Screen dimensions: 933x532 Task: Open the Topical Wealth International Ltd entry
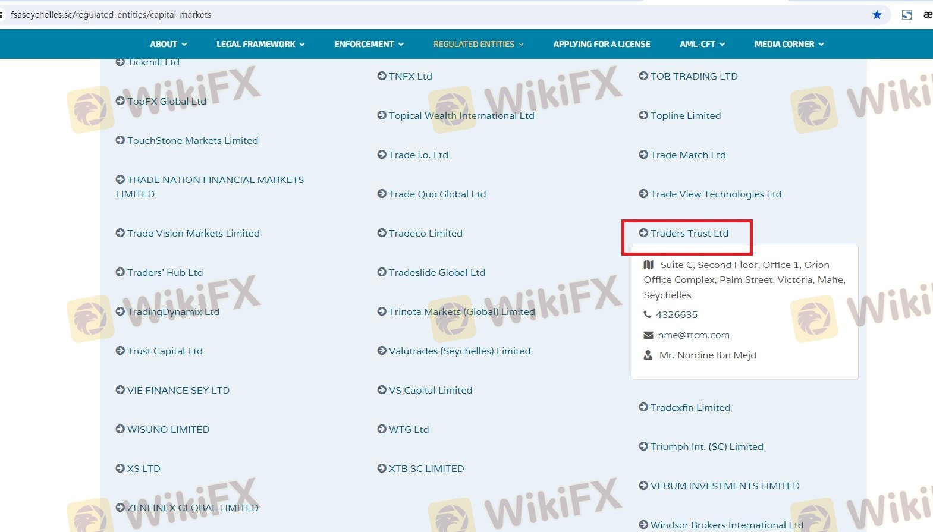click(x=461, y=115)
